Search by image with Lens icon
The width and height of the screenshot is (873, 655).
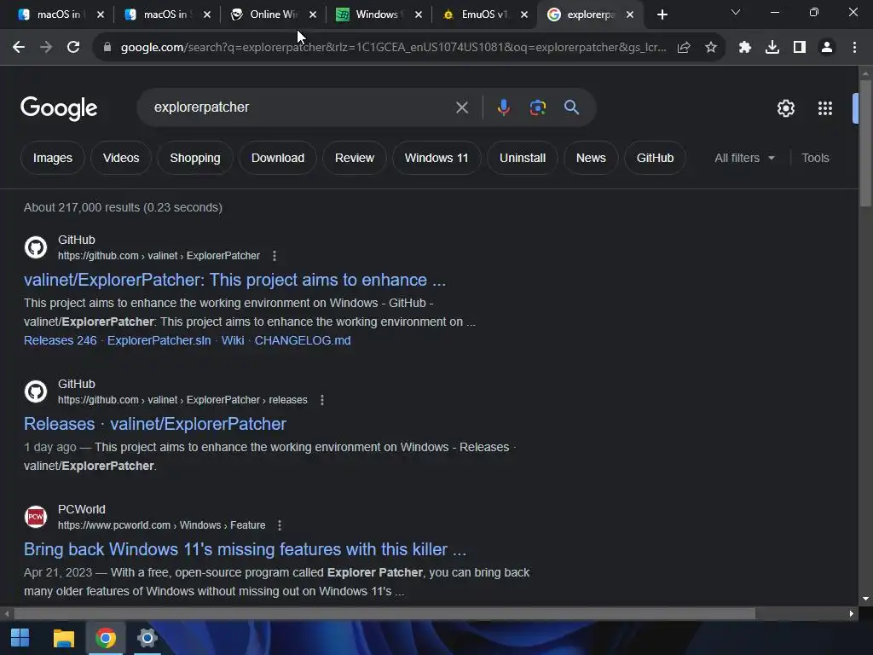click(x=538, y=107)
